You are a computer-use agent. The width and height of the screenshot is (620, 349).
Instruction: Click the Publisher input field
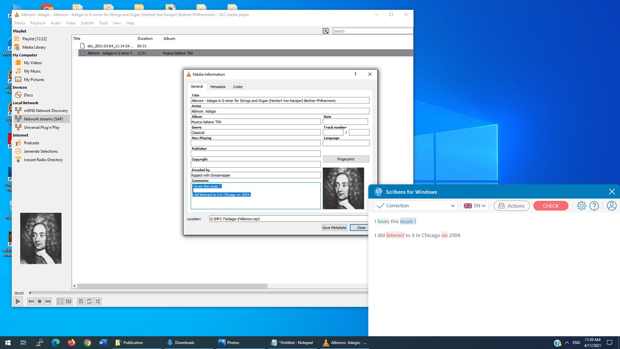[x=256, y=154]
